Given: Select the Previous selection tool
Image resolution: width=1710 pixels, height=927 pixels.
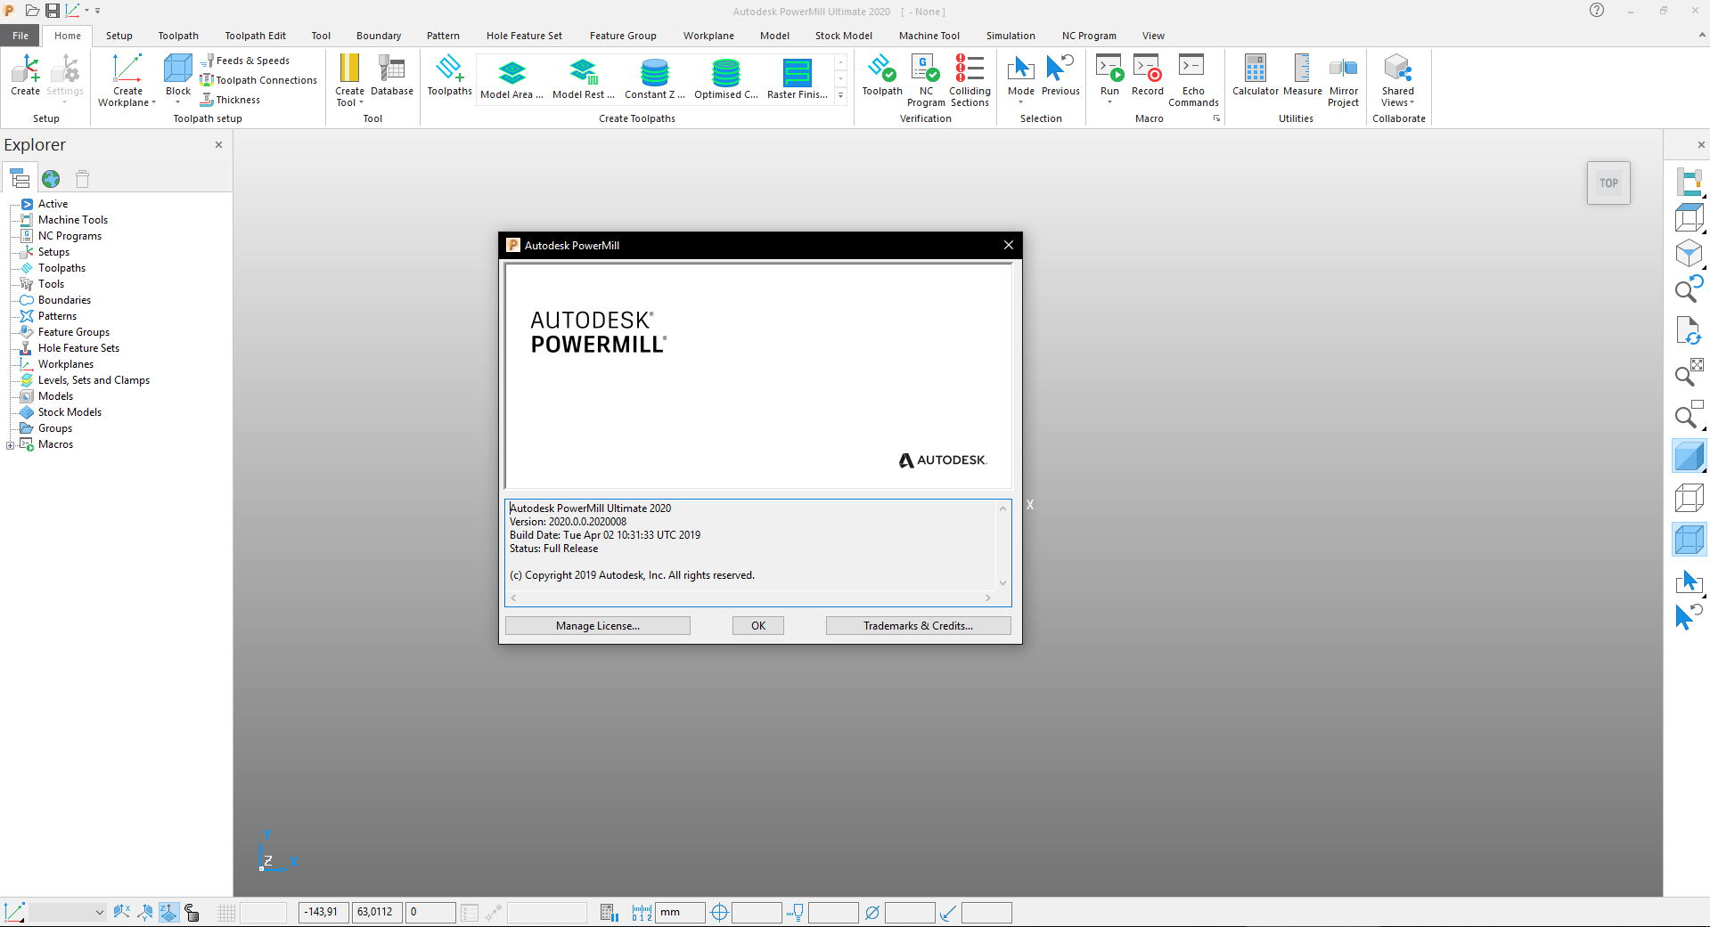Looking at the screenshot, I should (1060, 75).
